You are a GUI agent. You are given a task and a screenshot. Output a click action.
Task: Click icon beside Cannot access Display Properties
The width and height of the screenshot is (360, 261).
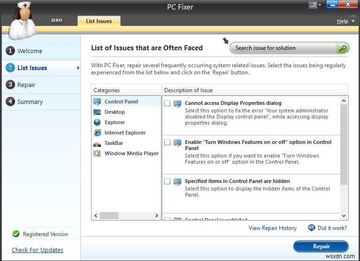tap(177, 104)
